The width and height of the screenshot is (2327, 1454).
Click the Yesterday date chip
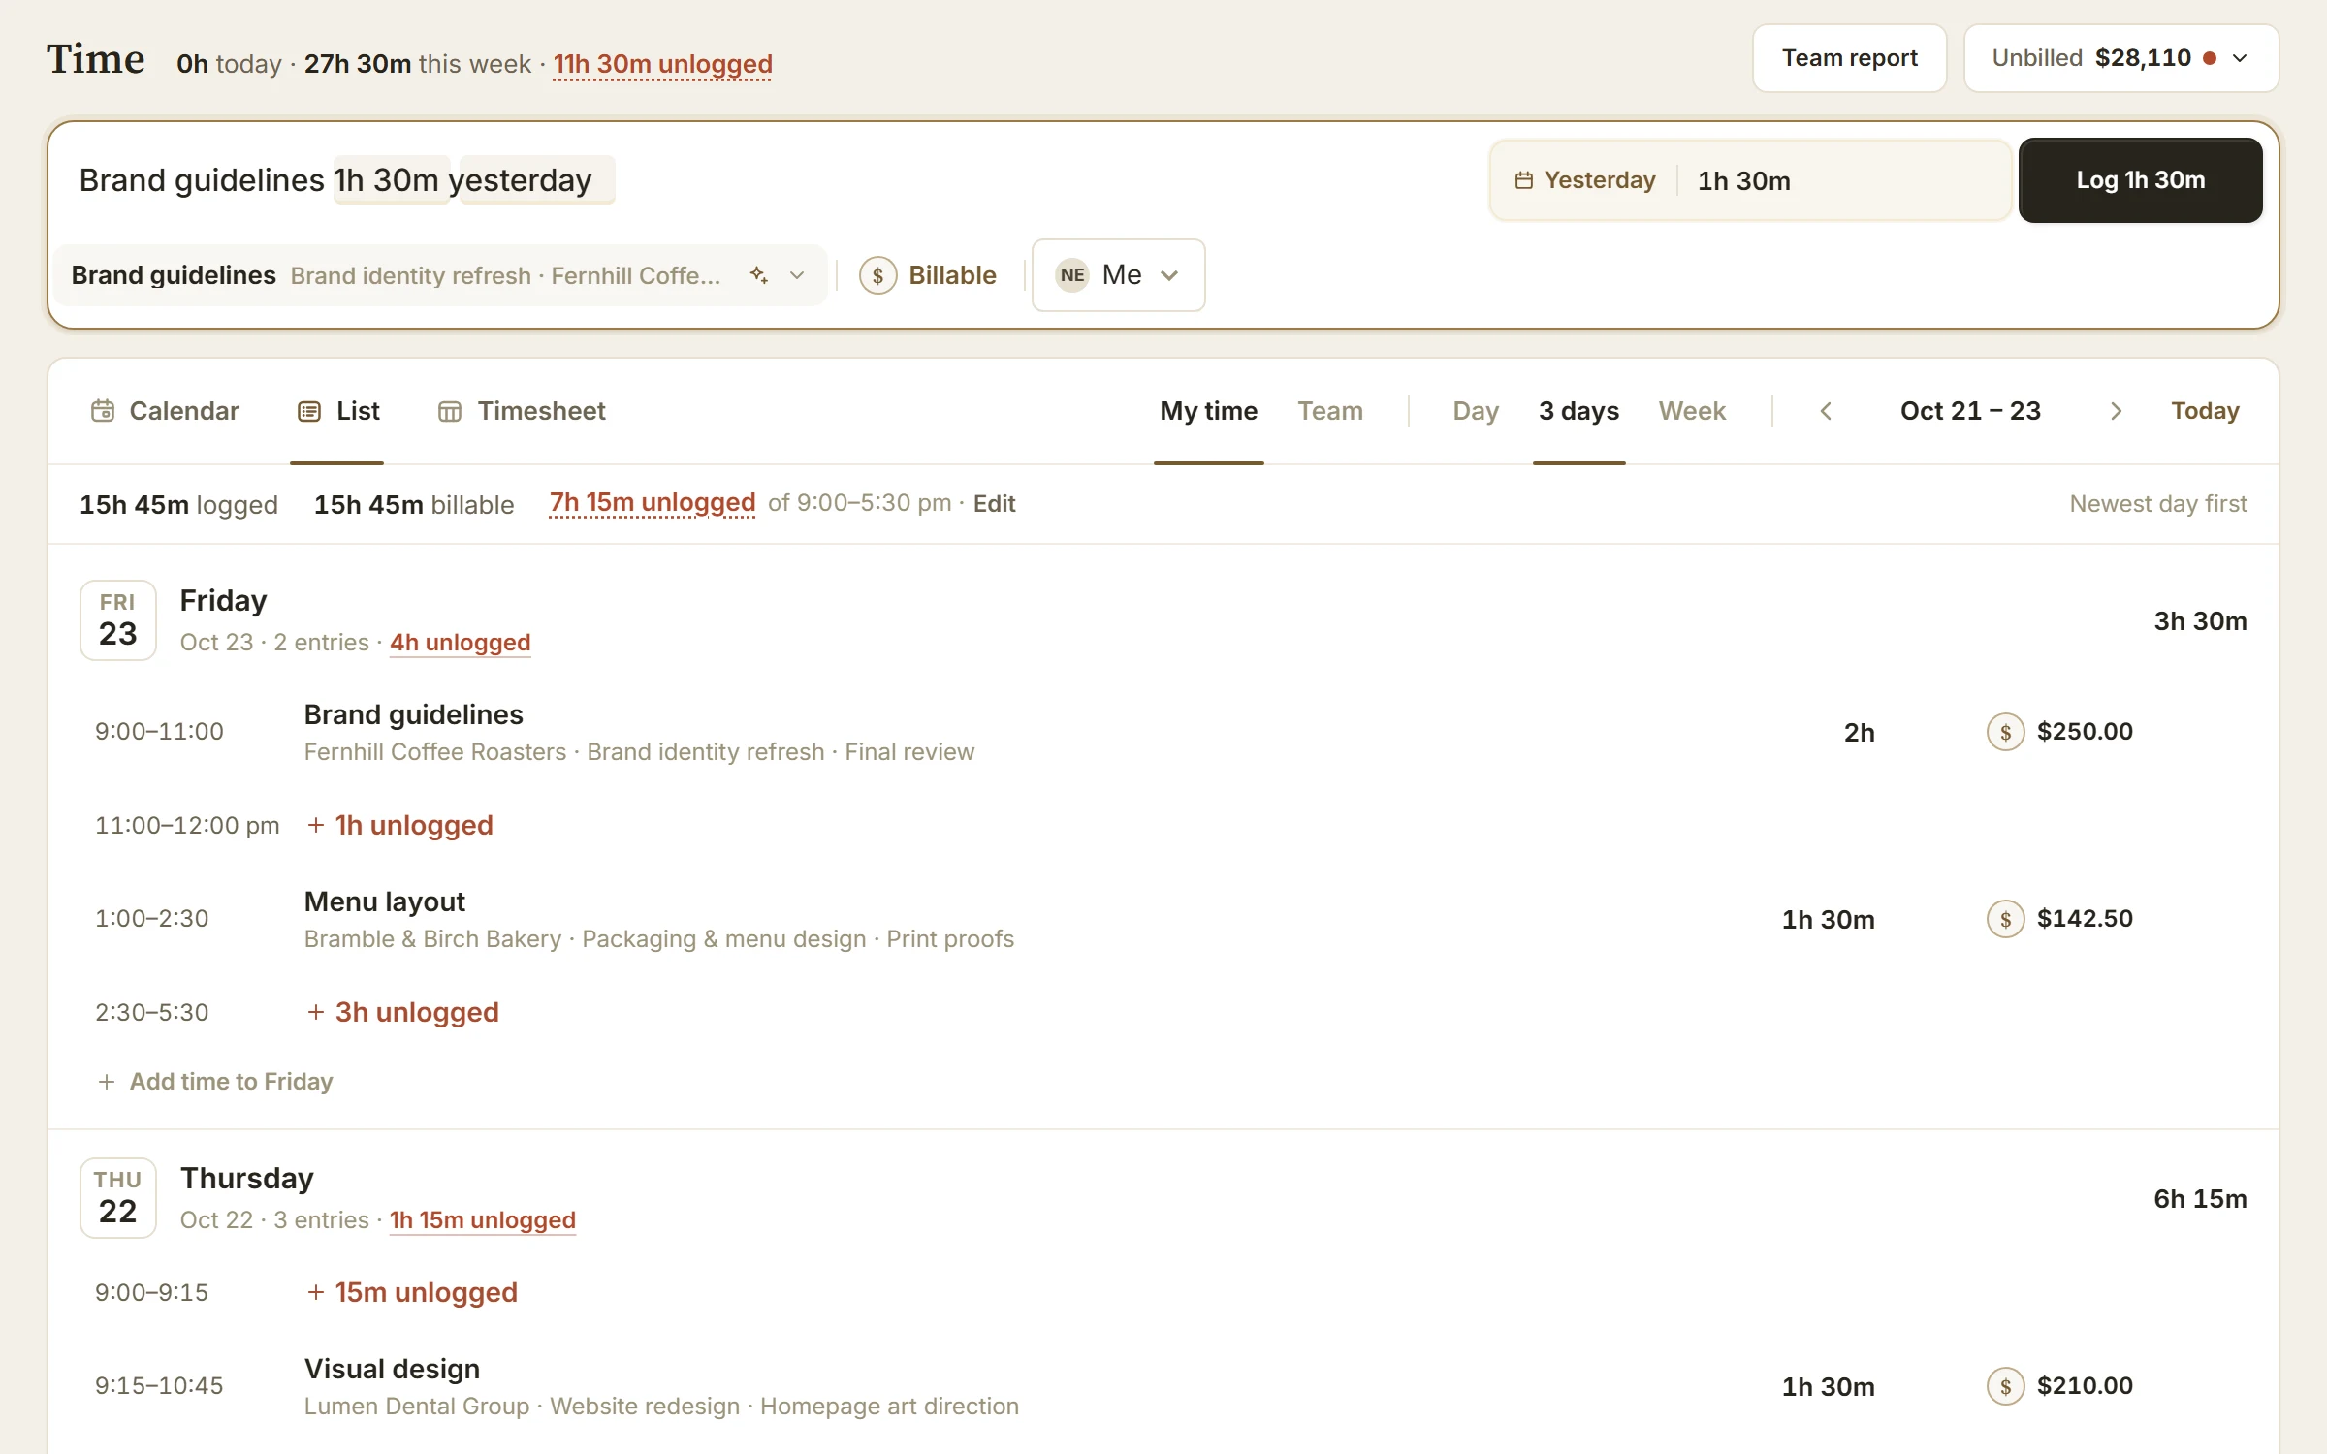[1586, 180]
